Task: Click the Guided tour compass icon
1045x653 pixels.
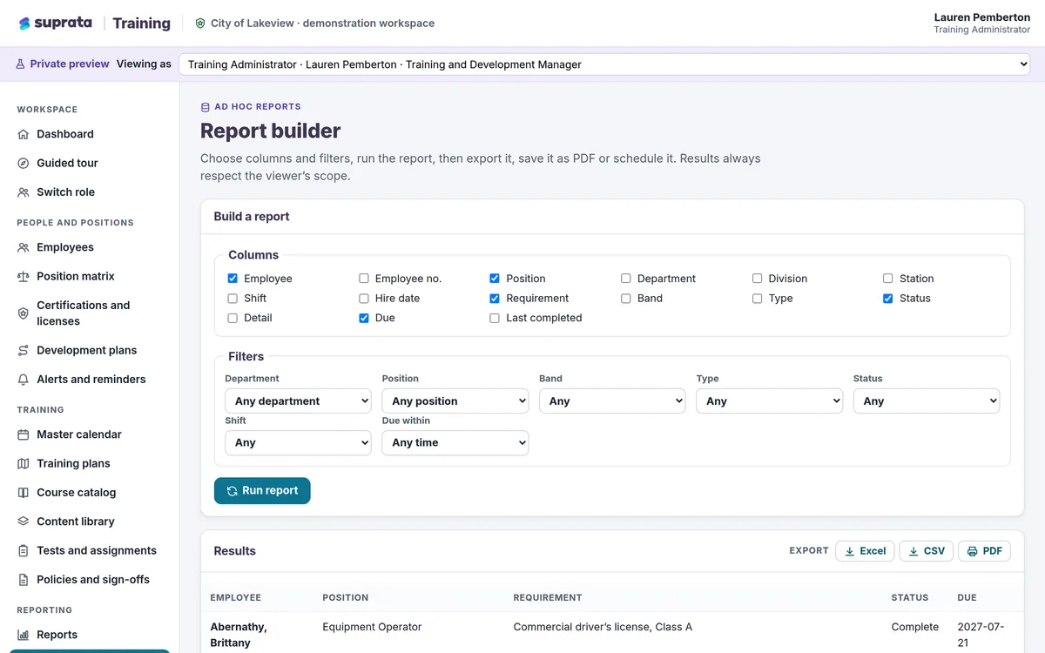Action: coord(24,163)
